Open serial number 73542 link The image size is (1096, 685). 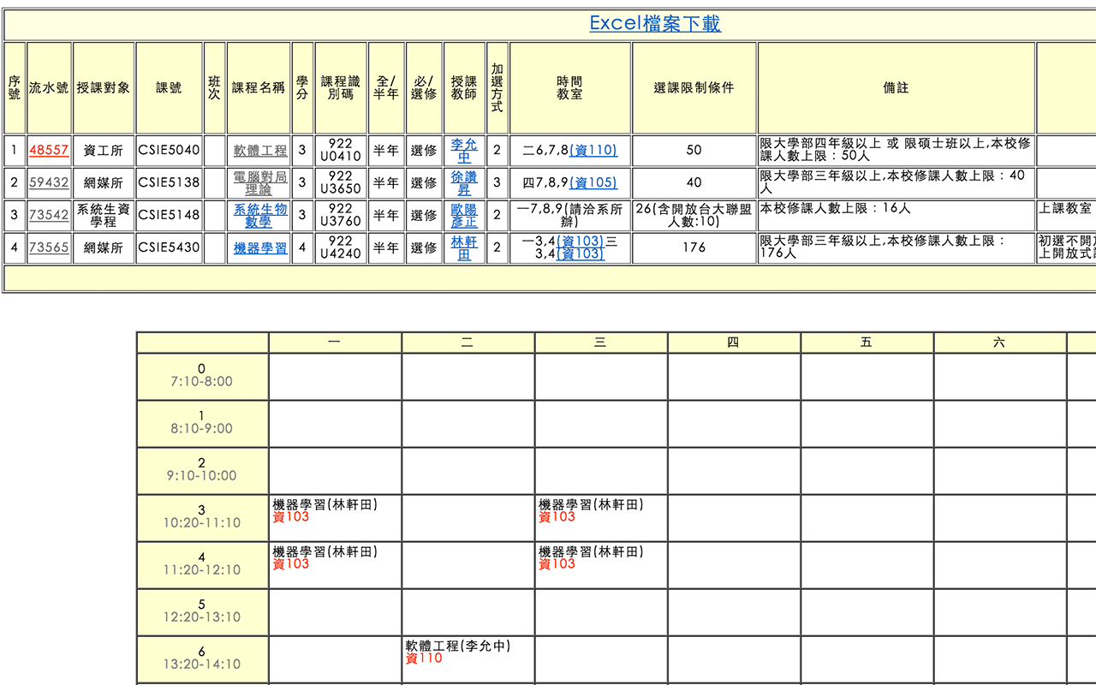(x=49, y=215)
